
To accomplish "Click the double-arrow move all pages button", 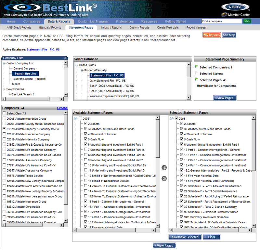I will point(164,178).
